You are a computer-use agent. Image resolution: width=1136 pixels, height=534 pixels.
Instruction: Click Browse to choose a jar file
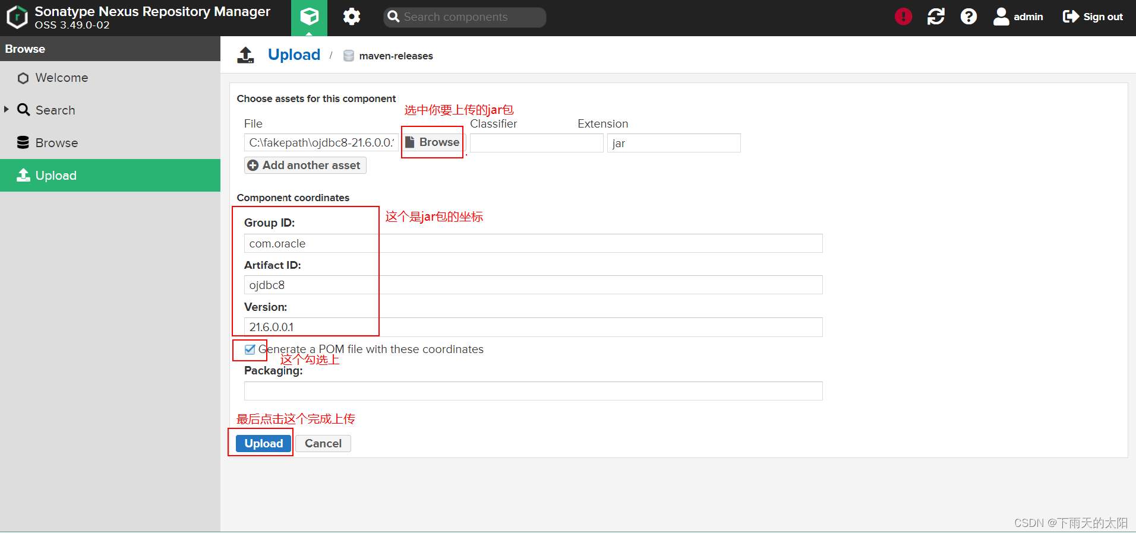coord(433,142)
